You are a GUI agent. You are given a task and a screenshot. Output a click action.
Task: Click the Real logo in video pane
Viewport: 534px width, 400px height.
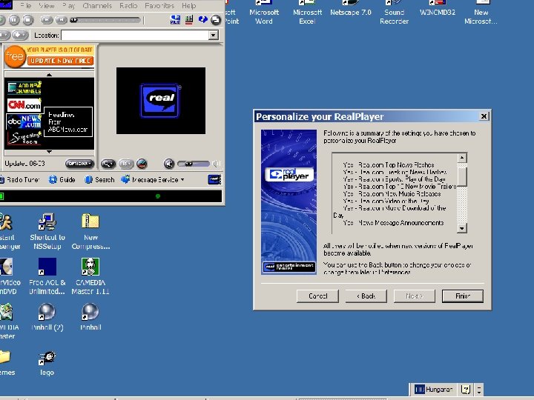coord(160,101)
